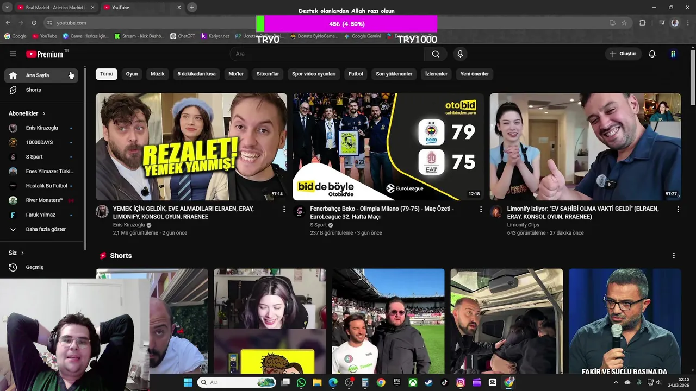This screenshot has width=696, height=391.
Task: Select the İzlenenler filter chip
Action: tap(436, 74)
